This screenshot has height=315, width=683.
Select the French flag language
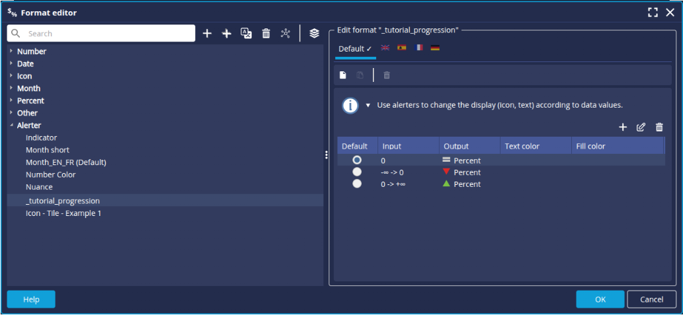click(419, 48)
